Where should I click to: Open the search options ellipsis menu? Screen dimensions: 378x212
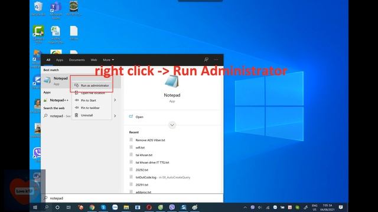click(216, 59)
